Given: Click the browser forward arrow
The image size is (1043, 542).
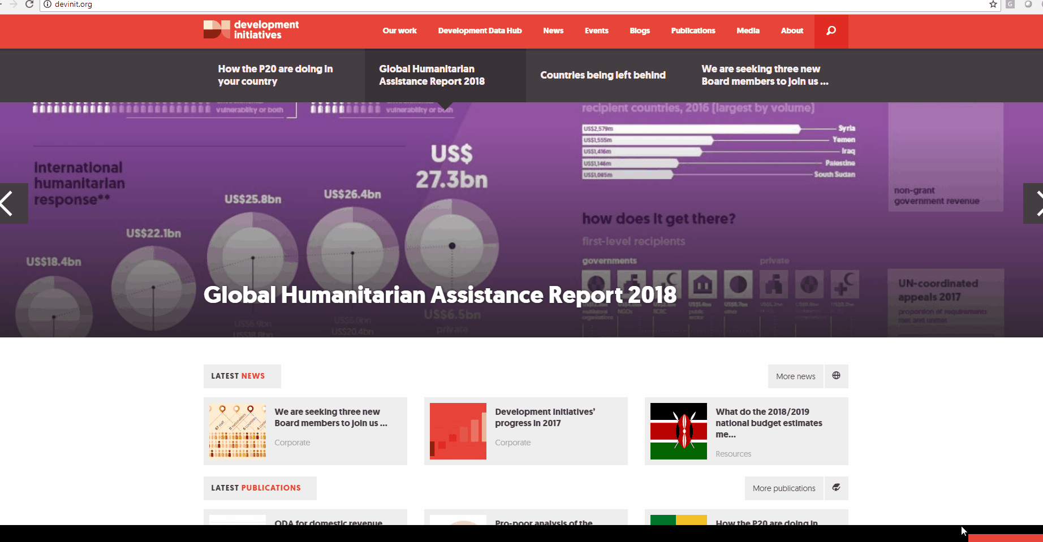Looking at the screenshot, I should pyautogui.click(x=14, y=4).
